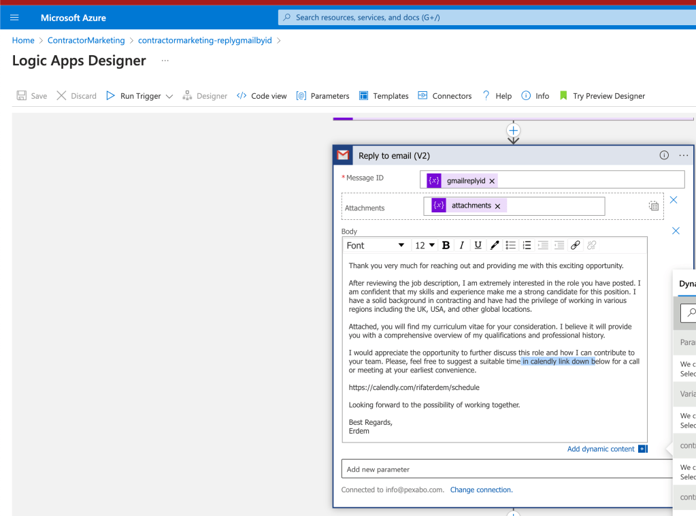Open contractormarketing-replygmailbyid breadcrumb
696x516 pixels.
click(205, 40)
